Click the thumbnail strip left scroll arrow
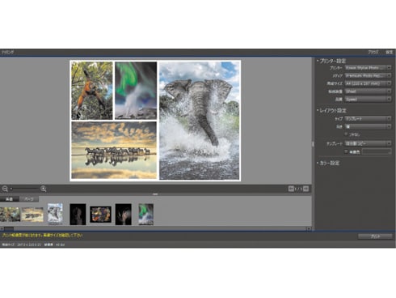The height and width of the screenshot is (298, 396). (x=2, y=228)
